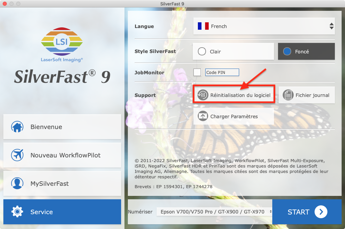The width and height of the screenshot is (345, 229).
Task: Click the French flag icon
Action: pos(203,26)
